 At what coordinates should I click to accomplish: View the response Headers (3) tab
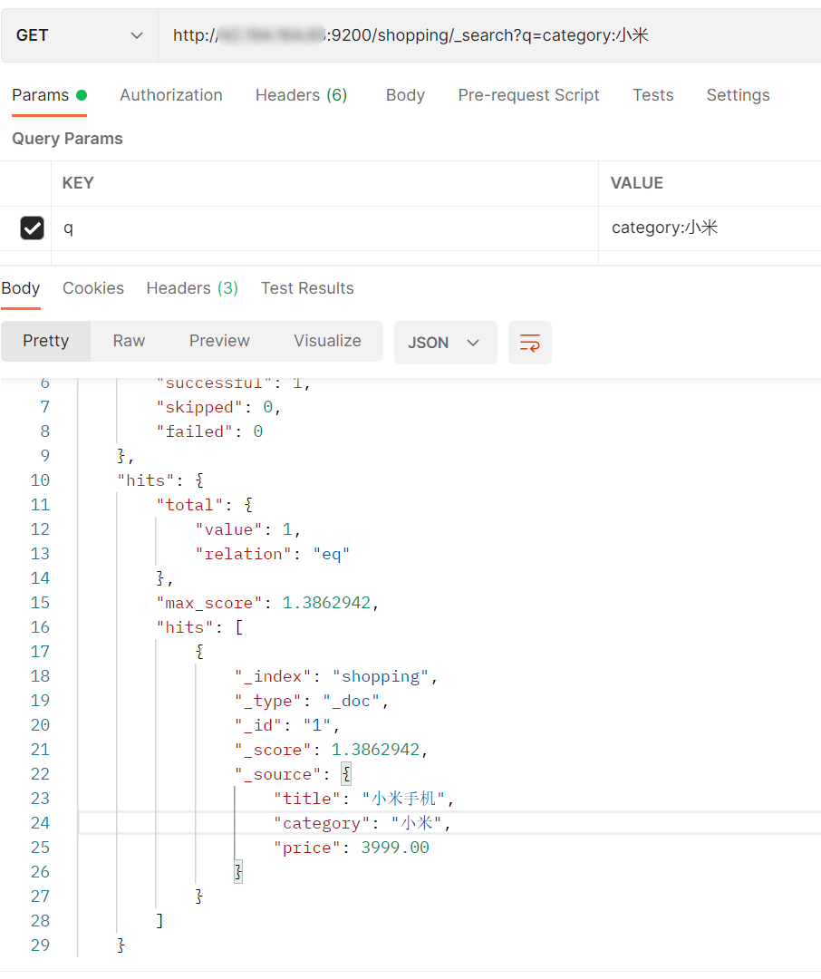192,288
